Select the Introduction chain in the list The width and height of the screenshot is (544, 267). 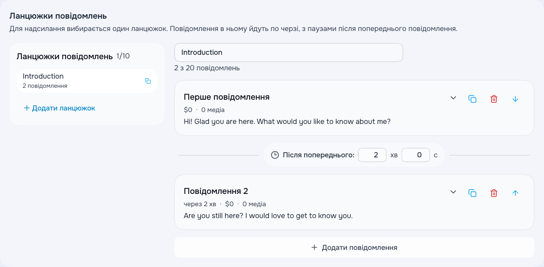tap(87, 81)
